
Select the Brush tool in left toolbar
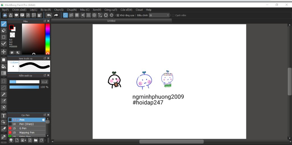coord(3,24)
